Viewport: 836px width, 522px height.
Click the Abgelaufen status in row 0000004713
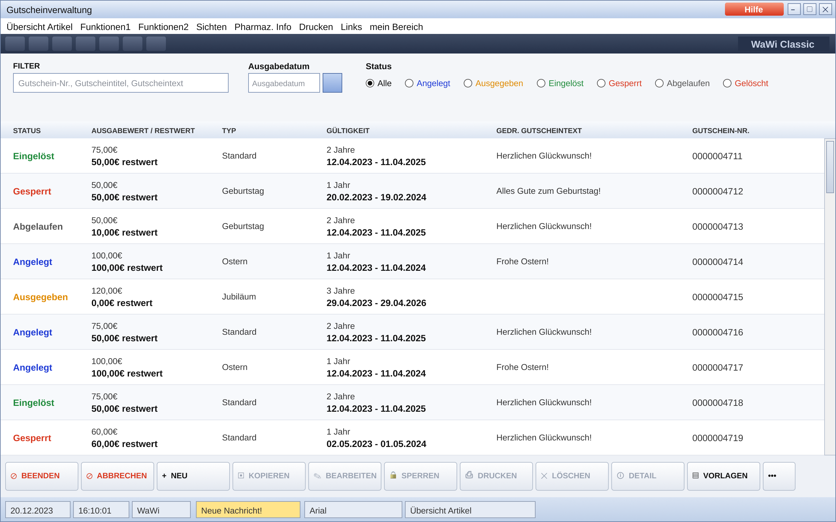(x=38, y=226)
